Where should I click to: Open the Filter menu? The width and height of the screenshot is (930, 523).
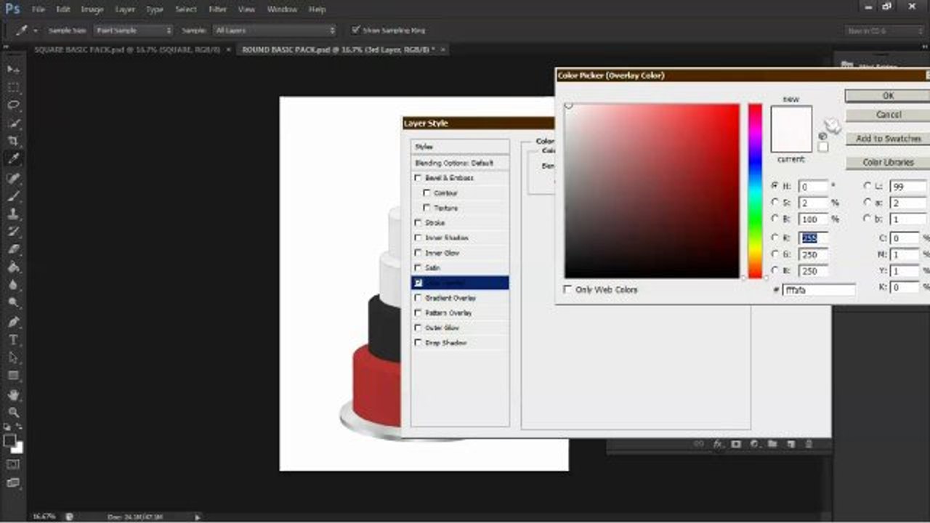click(x=218, y=9)
